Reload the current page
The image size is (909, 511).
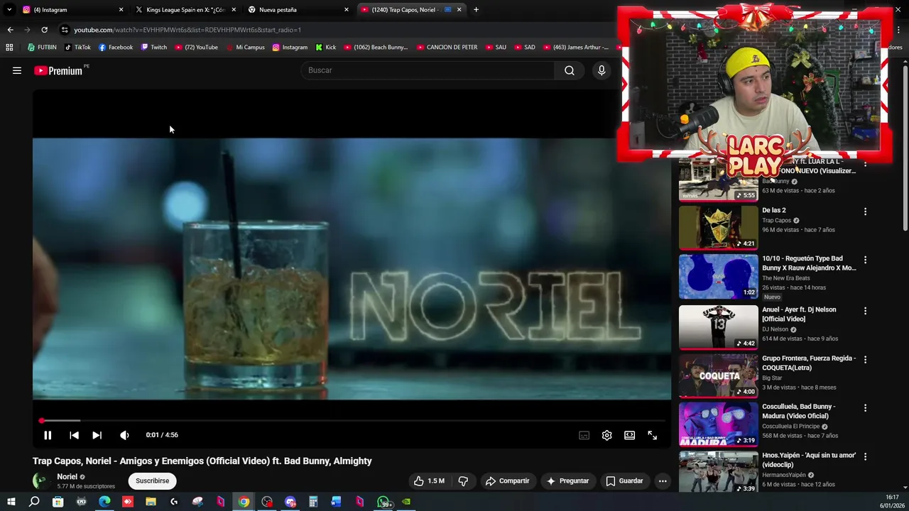pyautogui.click(x=44, y=30)
